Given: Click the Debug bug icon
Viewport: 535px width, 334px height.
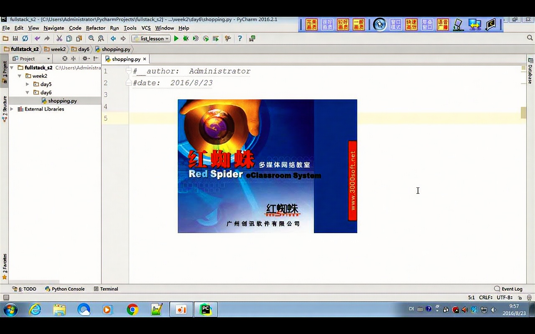Looking at the screenshot, I should coord(186,38).
